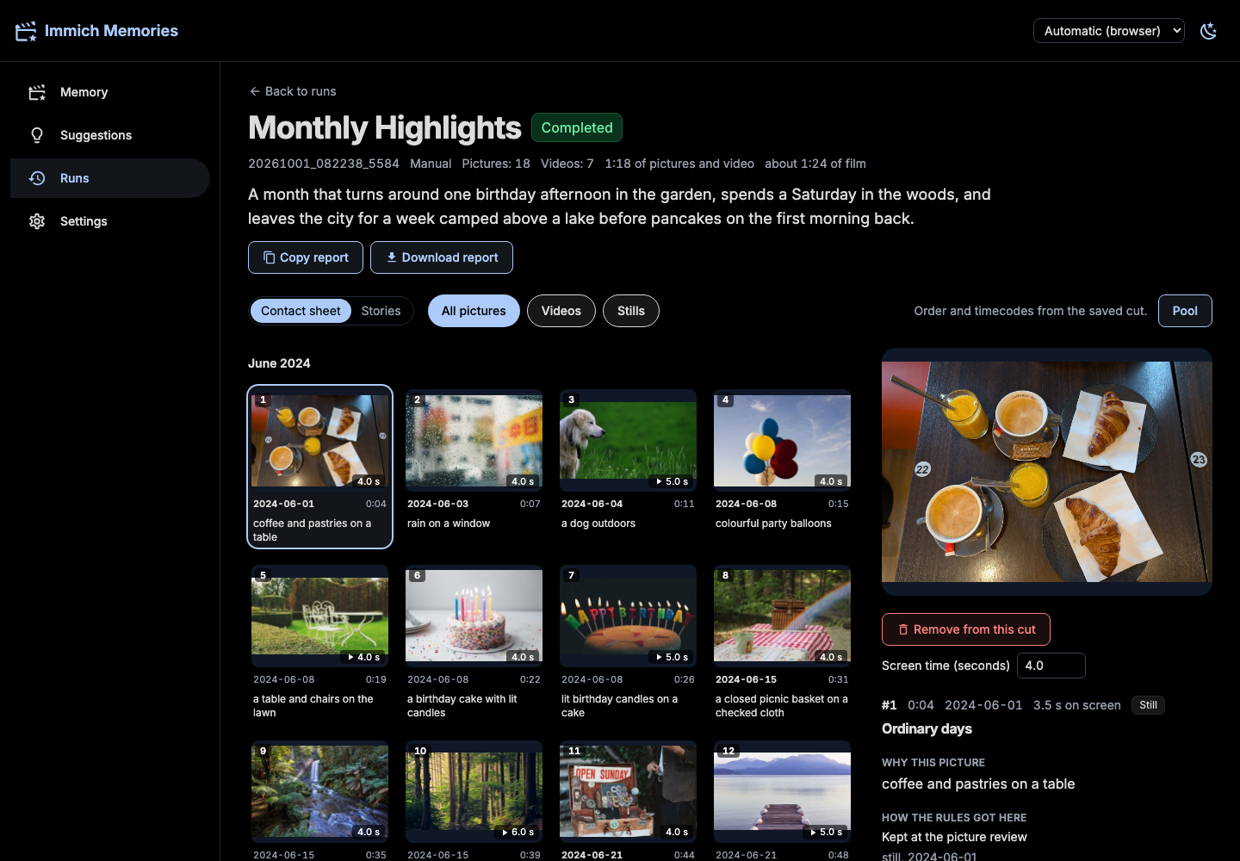Click the Memory sidebar icon
The image size is (1240, 861).
(37, 92)
